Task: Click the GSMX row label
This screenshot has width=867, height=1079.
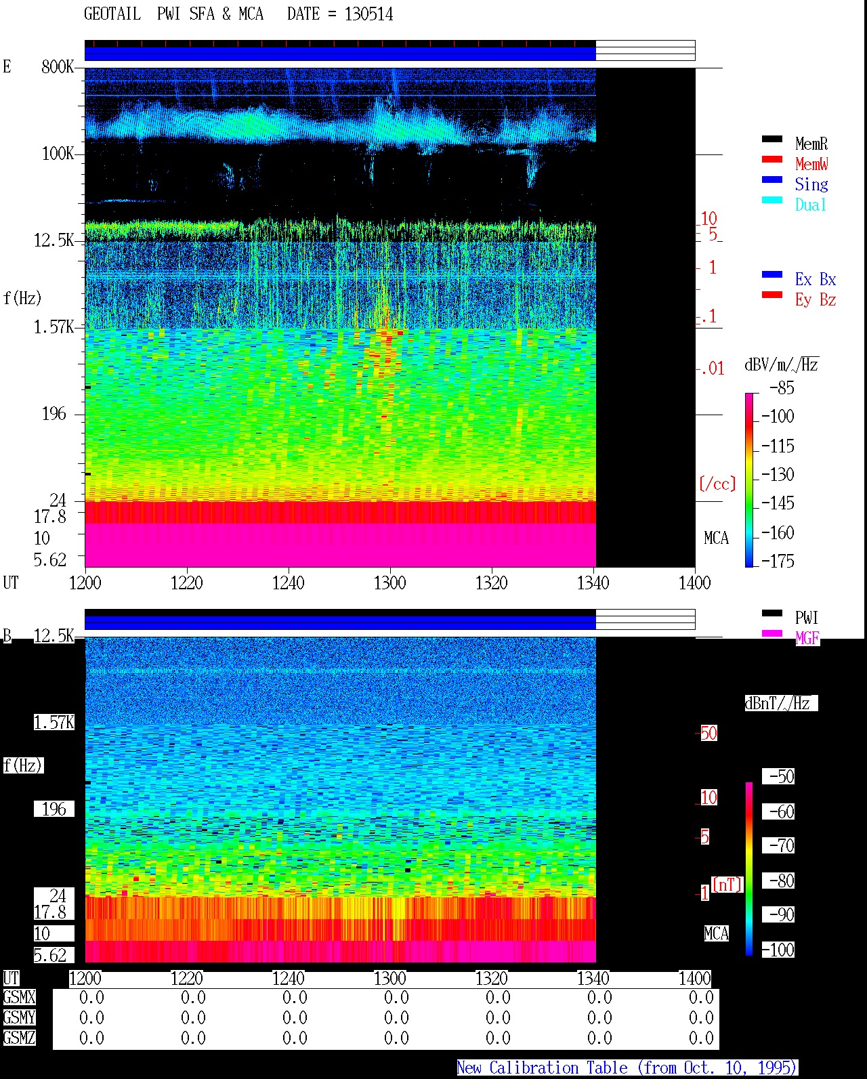Action: coord(19,998)
